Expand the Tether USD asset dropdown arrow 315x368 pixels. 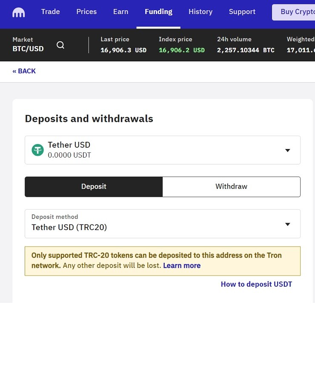pos(288,150)
